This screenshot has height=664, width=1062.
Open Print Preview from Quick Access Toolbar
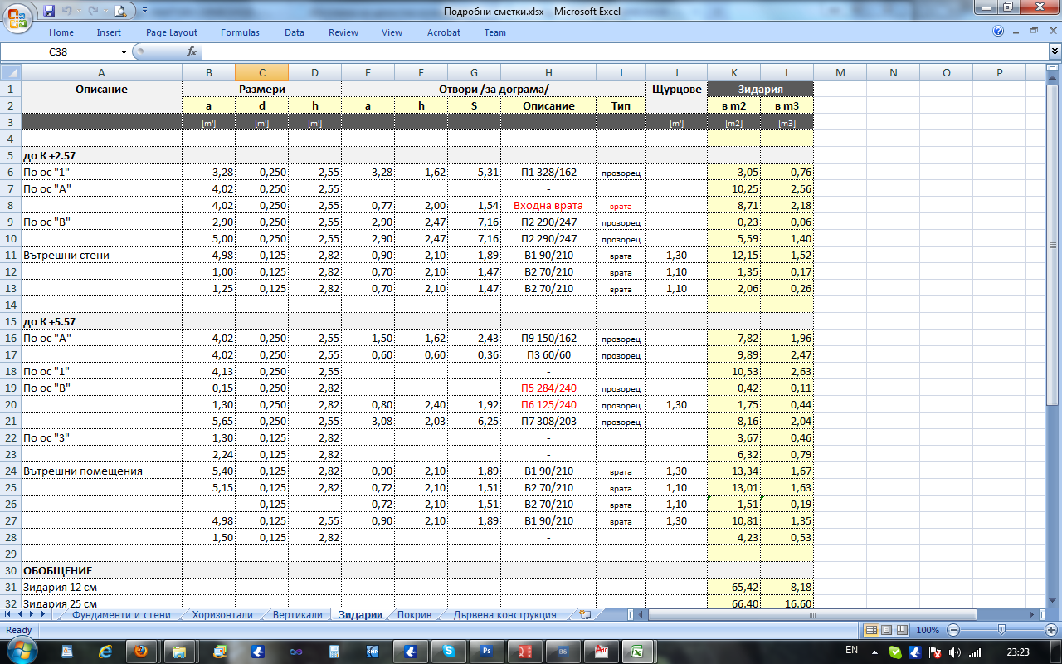tap(121, 11)
